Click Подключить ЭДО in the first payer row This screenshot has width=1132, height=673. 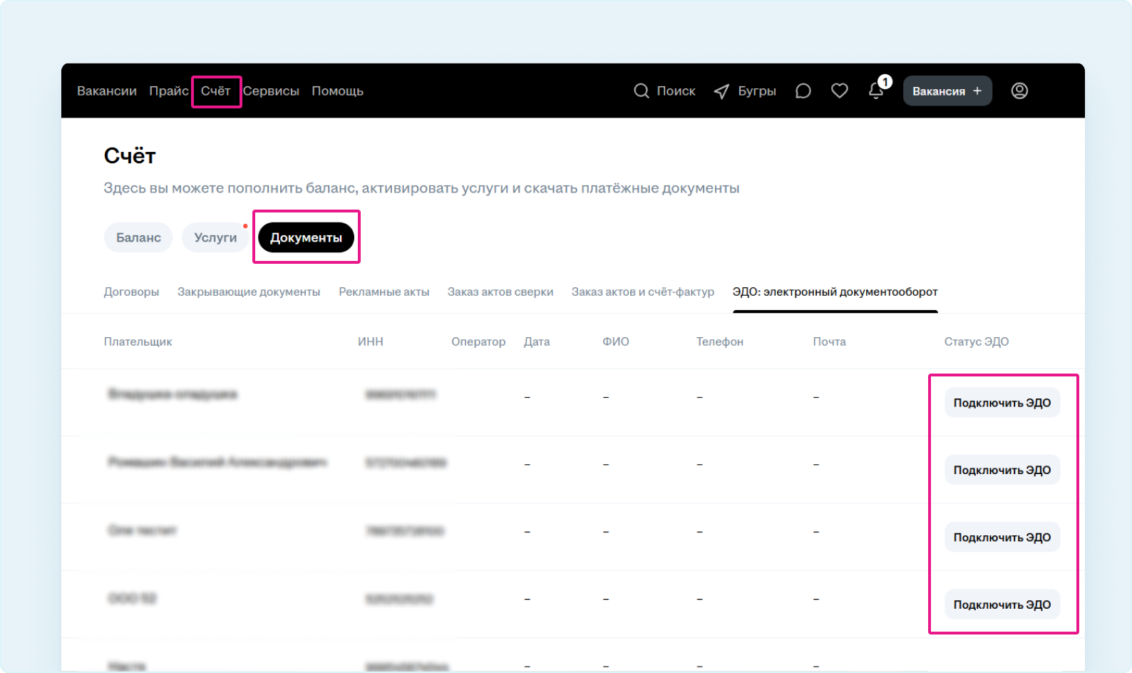click(1002, 403)
